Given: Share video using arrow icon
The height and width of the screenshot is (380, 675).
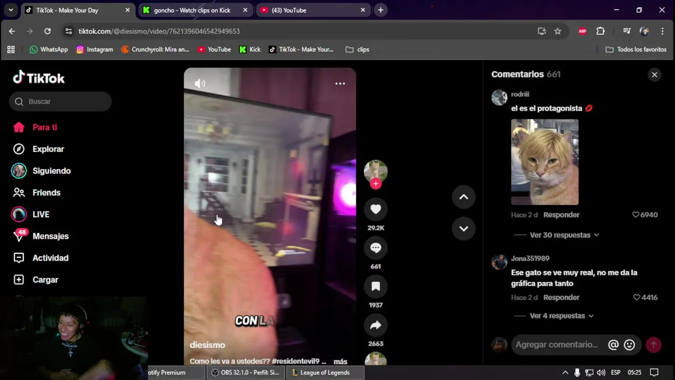Looking at the screenshot, I should tap(375, 325).
